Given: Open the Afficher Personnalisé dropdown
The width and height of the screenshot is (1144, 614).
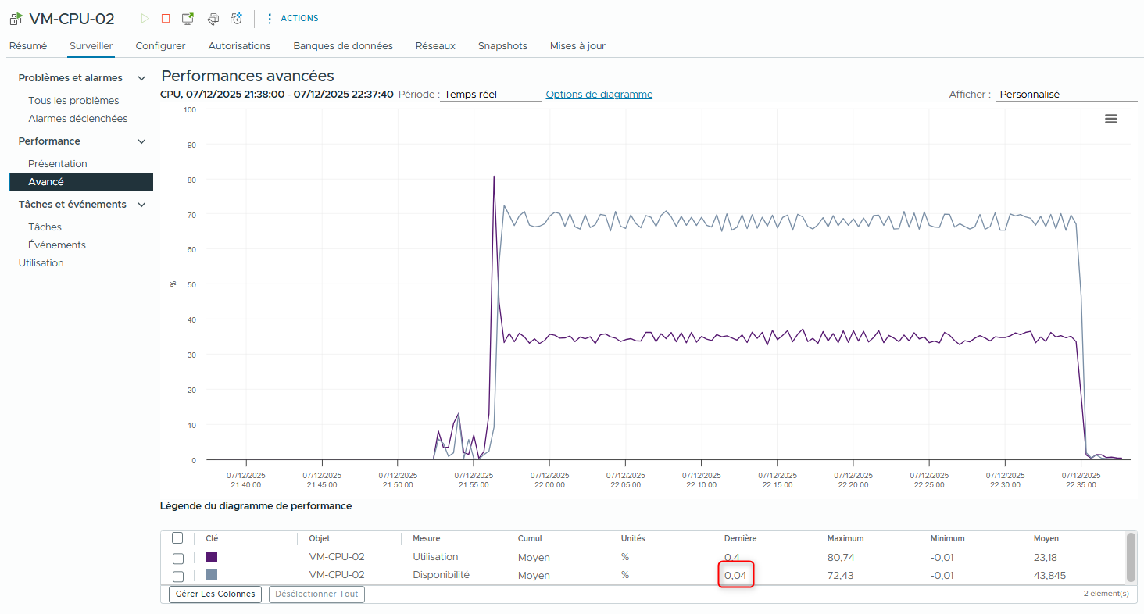Looking at the screenshot, I should coord(1066,95).
